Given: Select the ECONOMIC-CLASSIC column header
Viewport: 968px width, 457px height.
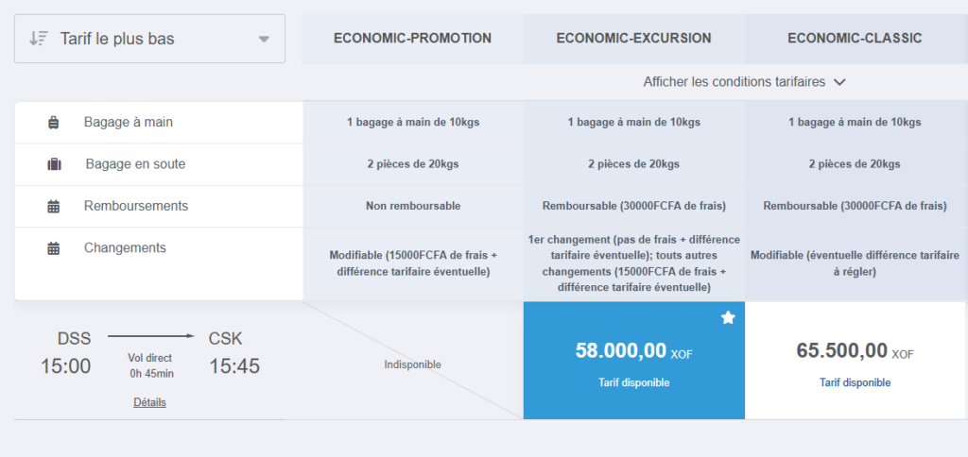Looking at the screenshot, I should [x=855, y=39].
